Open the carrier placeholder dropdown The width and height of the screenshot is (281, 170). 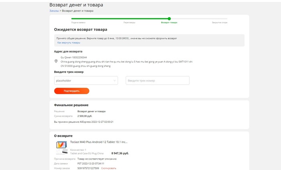coord(86,81)
